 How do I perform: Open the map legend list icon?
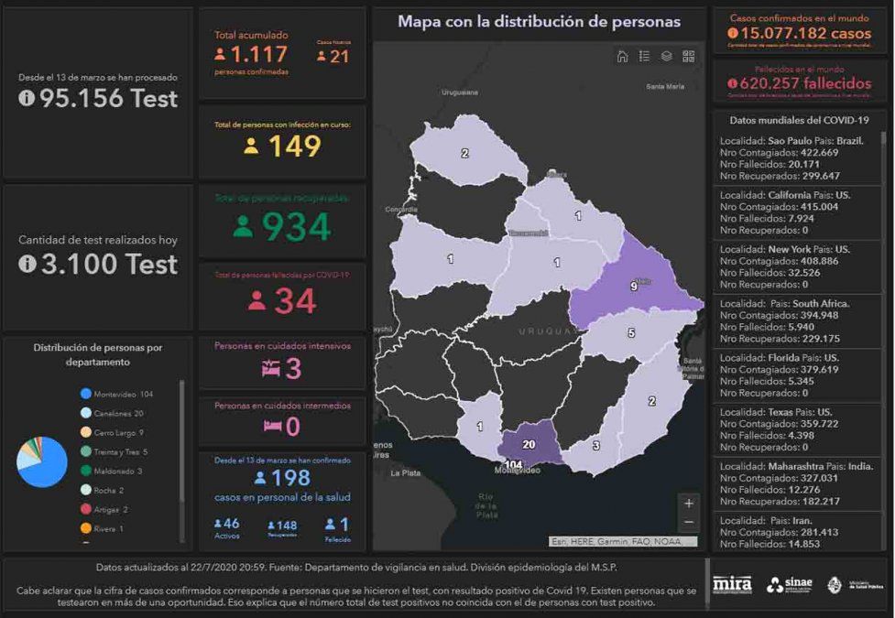click(x=645, y=56)
